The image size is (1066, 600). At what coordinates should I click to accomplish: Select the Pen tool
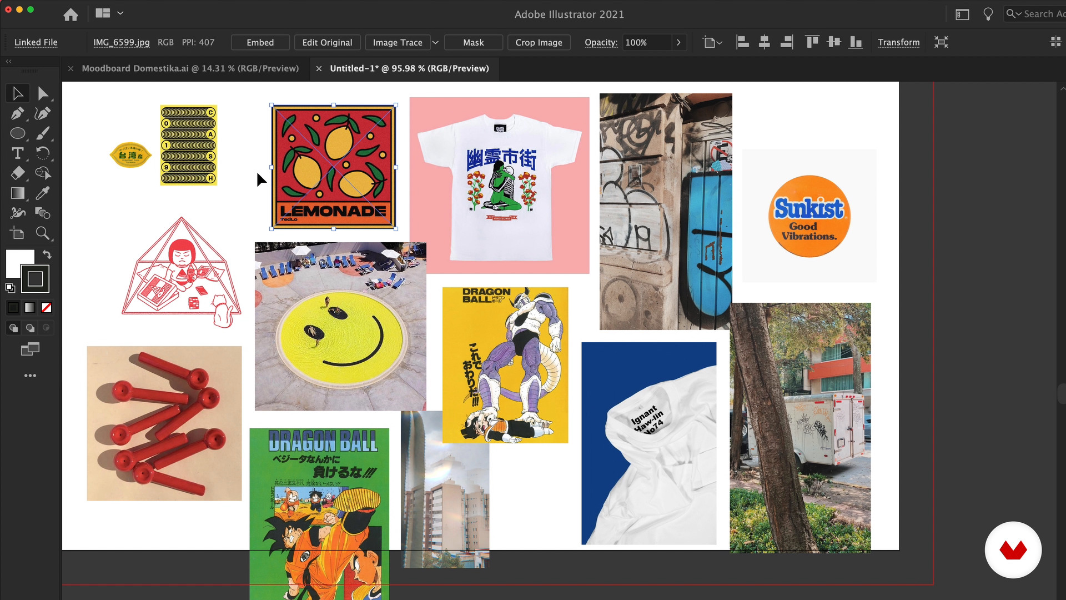tap(18, 113)
